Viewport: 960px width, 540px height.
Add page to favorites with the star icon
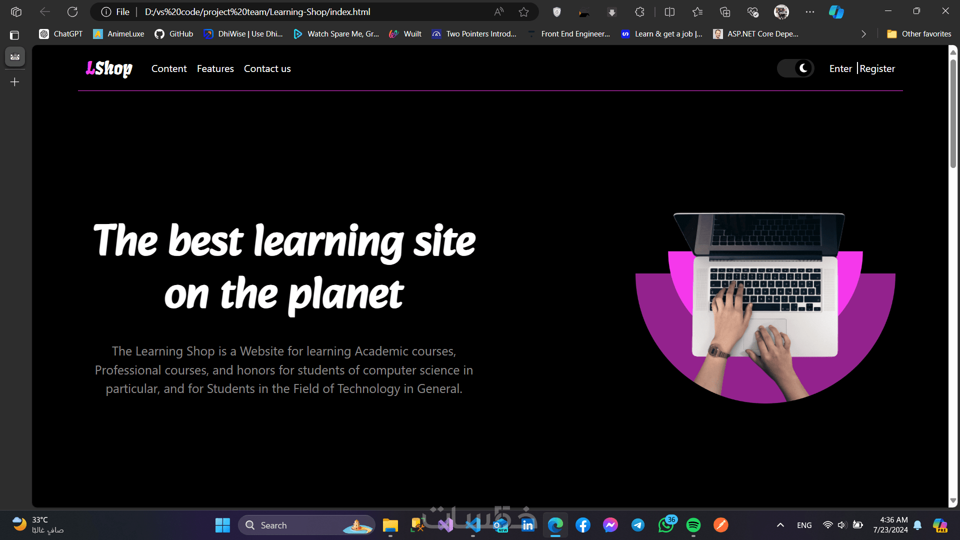(x=523, y=12)
